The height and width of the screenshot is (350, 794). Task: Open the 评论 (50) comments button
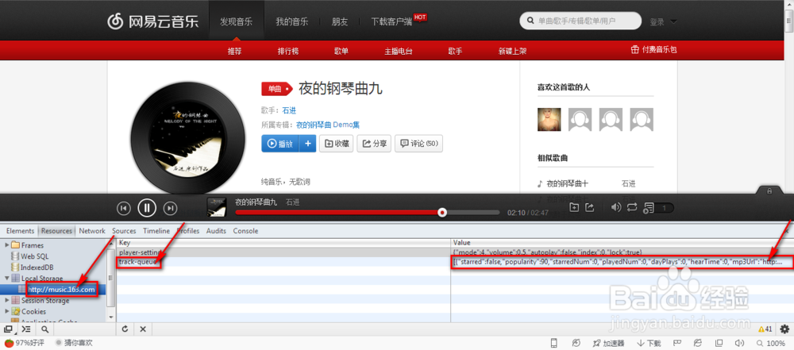pos(418,144)
